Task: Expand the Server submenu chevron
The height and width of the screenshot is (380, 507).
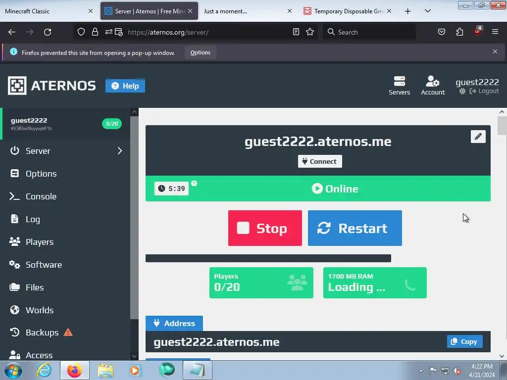Action: click(x=120, y=151)
